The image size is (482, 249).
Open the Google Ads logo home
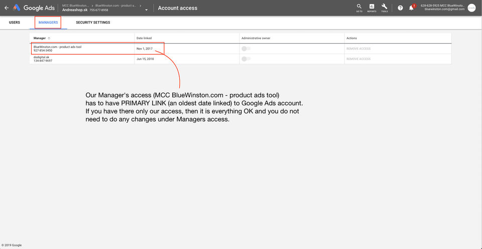34,8
